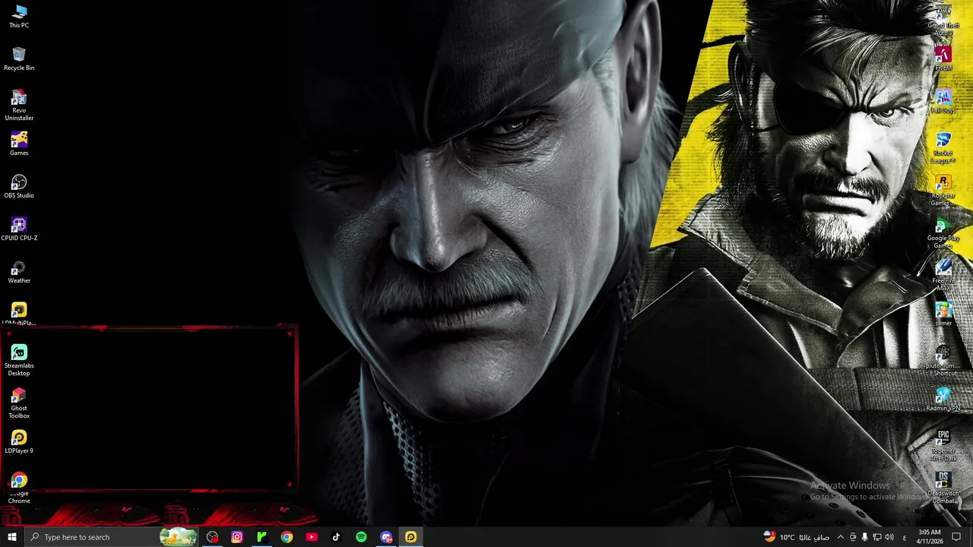Open the volume control
The image size is (973, 547).
[x=889, y=537]
